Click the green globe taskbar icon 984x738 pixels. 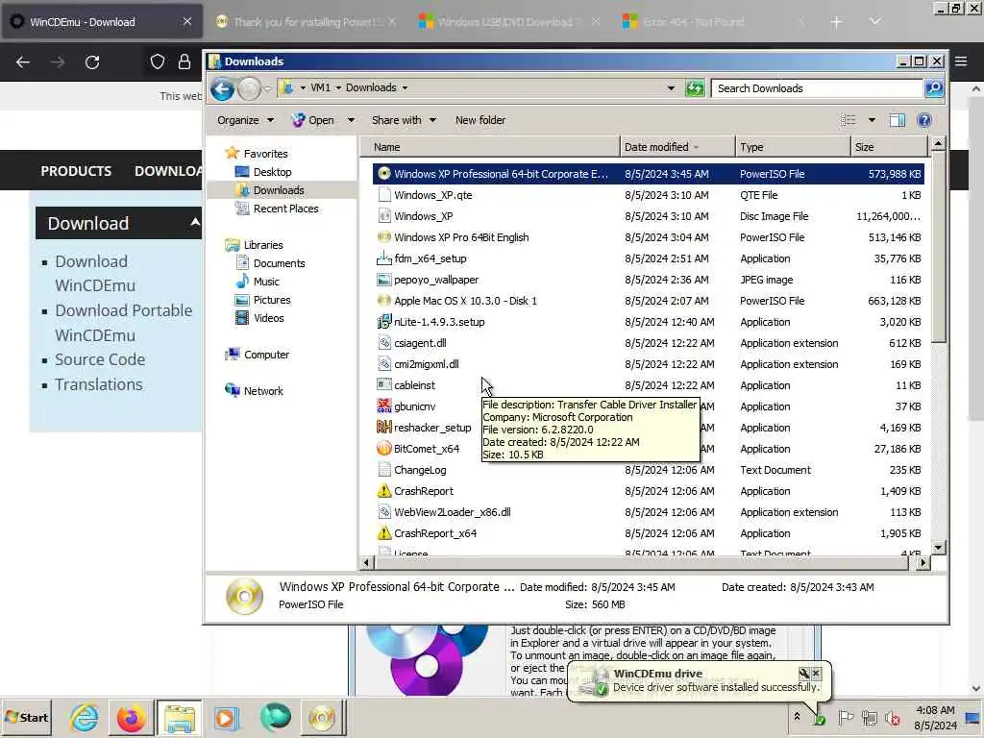coord(275,717)
